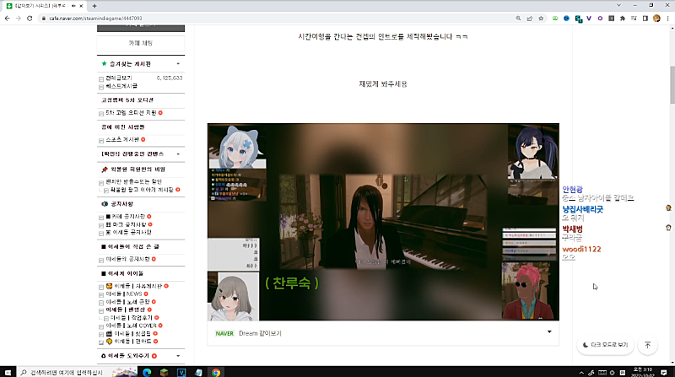Open the media control playlist icon
Image resolution: width=675 pixels, height=377 pixels.
(634, 18)
